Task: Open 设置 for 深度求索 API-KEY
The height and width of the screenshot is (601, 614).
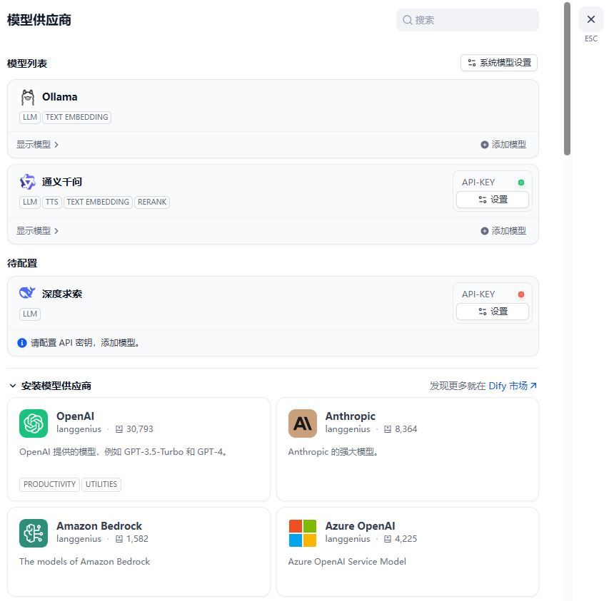Action: [493, 312]
